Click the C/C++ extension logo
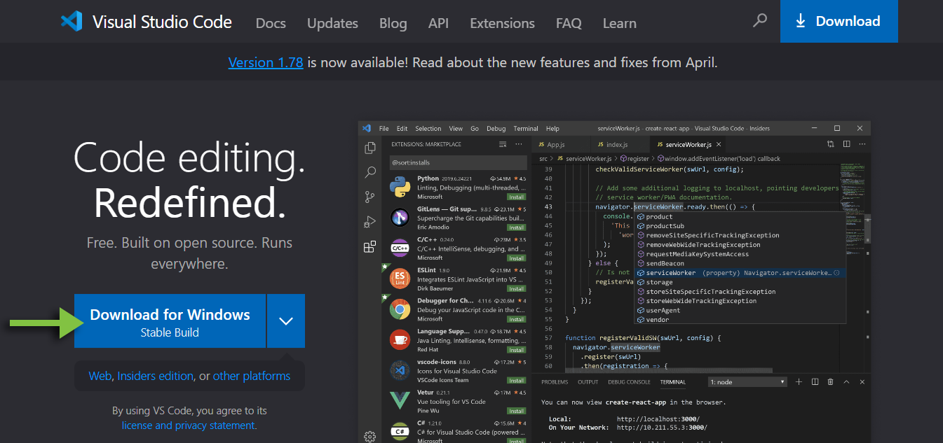This screenshot has width=943, height=443. pyautogui.click(x=400, y=248)
